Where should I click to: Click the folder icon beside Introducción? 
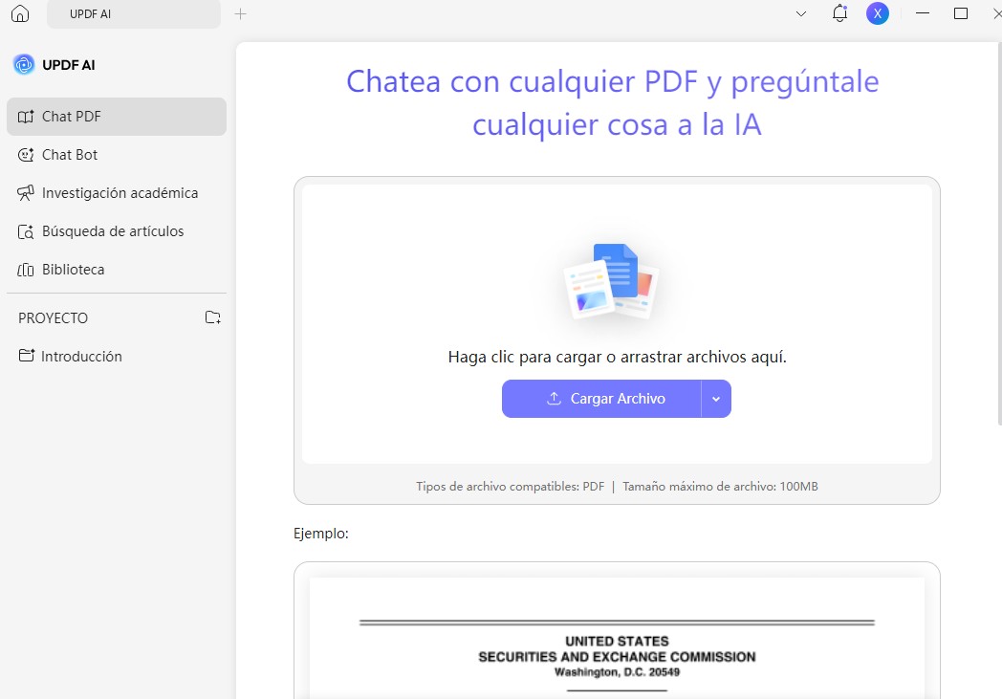[26, 356]
